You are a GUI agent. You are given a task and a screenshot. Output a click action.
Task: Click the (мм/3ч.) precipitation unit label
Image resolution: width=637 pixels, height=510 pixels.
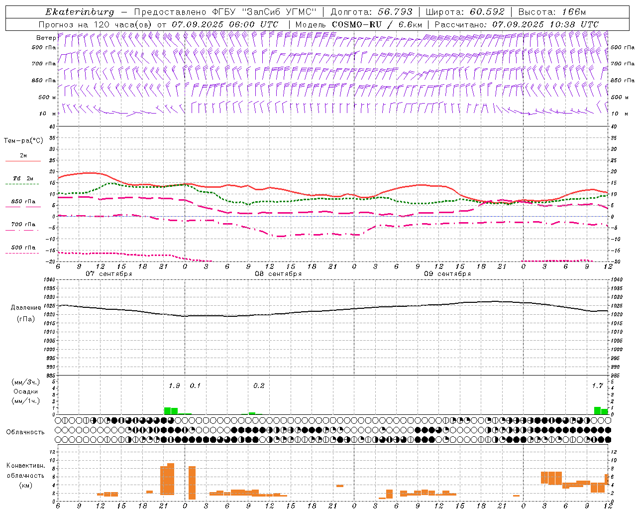26,382
